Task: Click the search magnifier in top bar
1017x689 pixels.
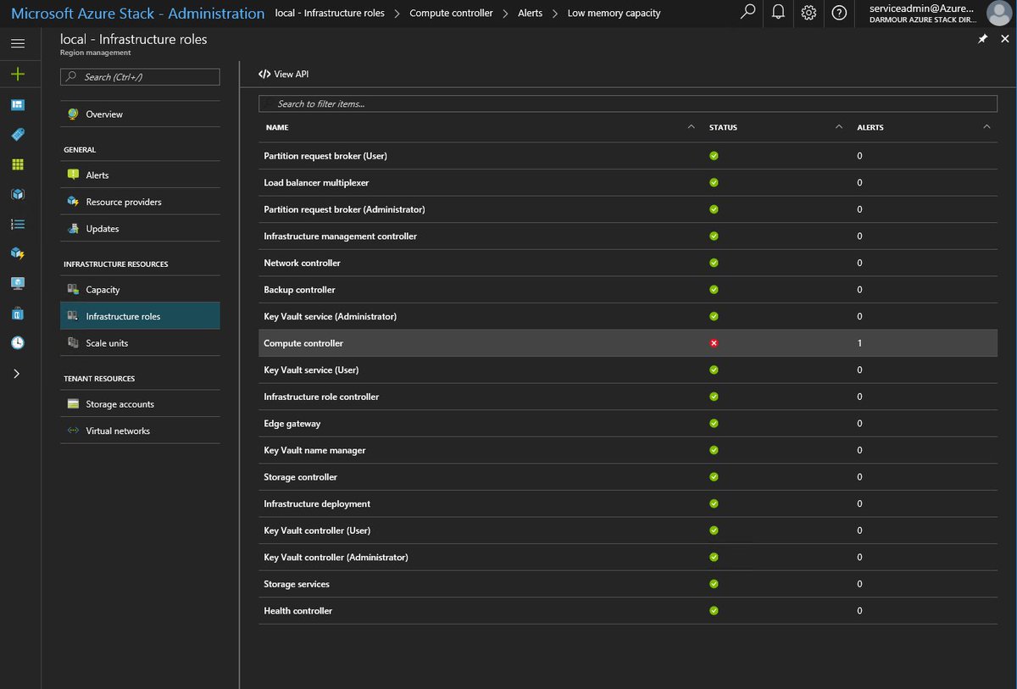Action: [x=747, y=13]
